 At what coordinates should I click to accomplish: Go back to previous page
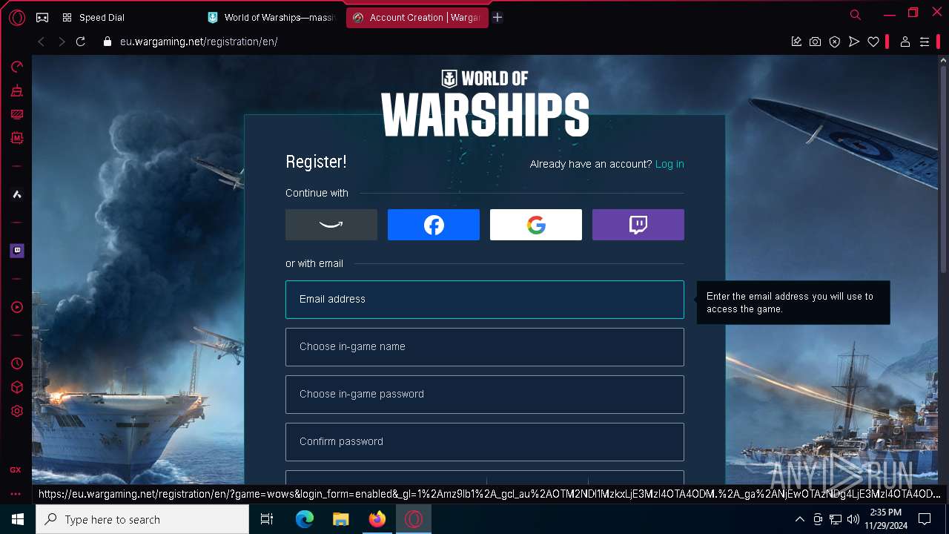[x=41, y=42]
